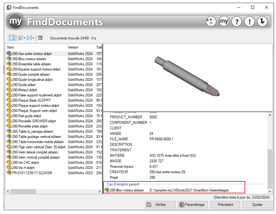This screenshot has height=214, width=276.
Task: Click icon beside 290-Moteur.sldprt
Action: (9, 90)
